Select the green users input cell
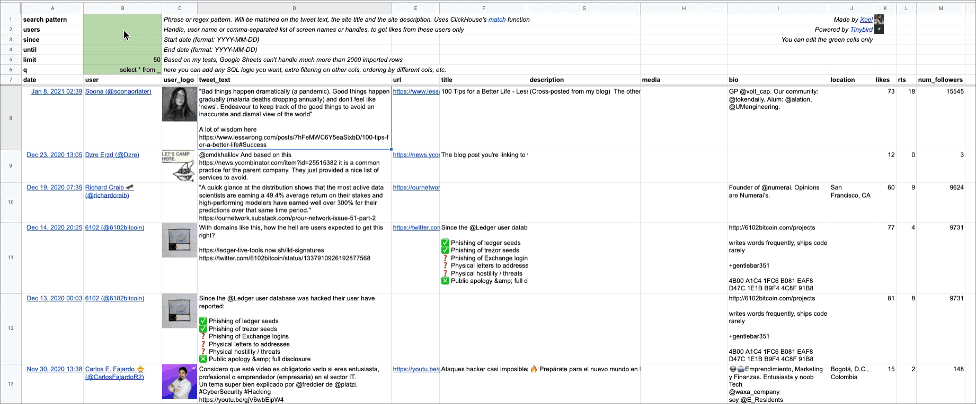The image size is (976, 404). click(122, 30)
